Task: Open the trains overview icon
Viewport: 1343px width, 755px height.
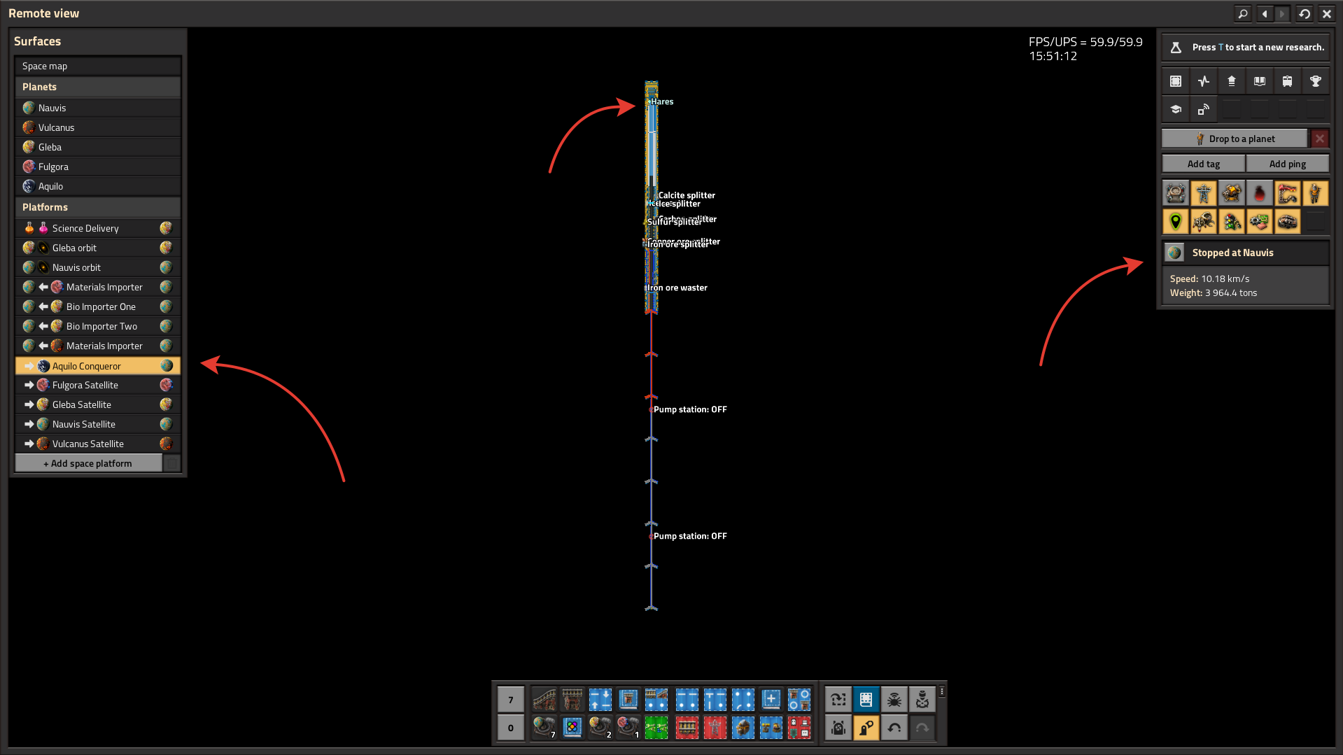Action: (1288, 81)
